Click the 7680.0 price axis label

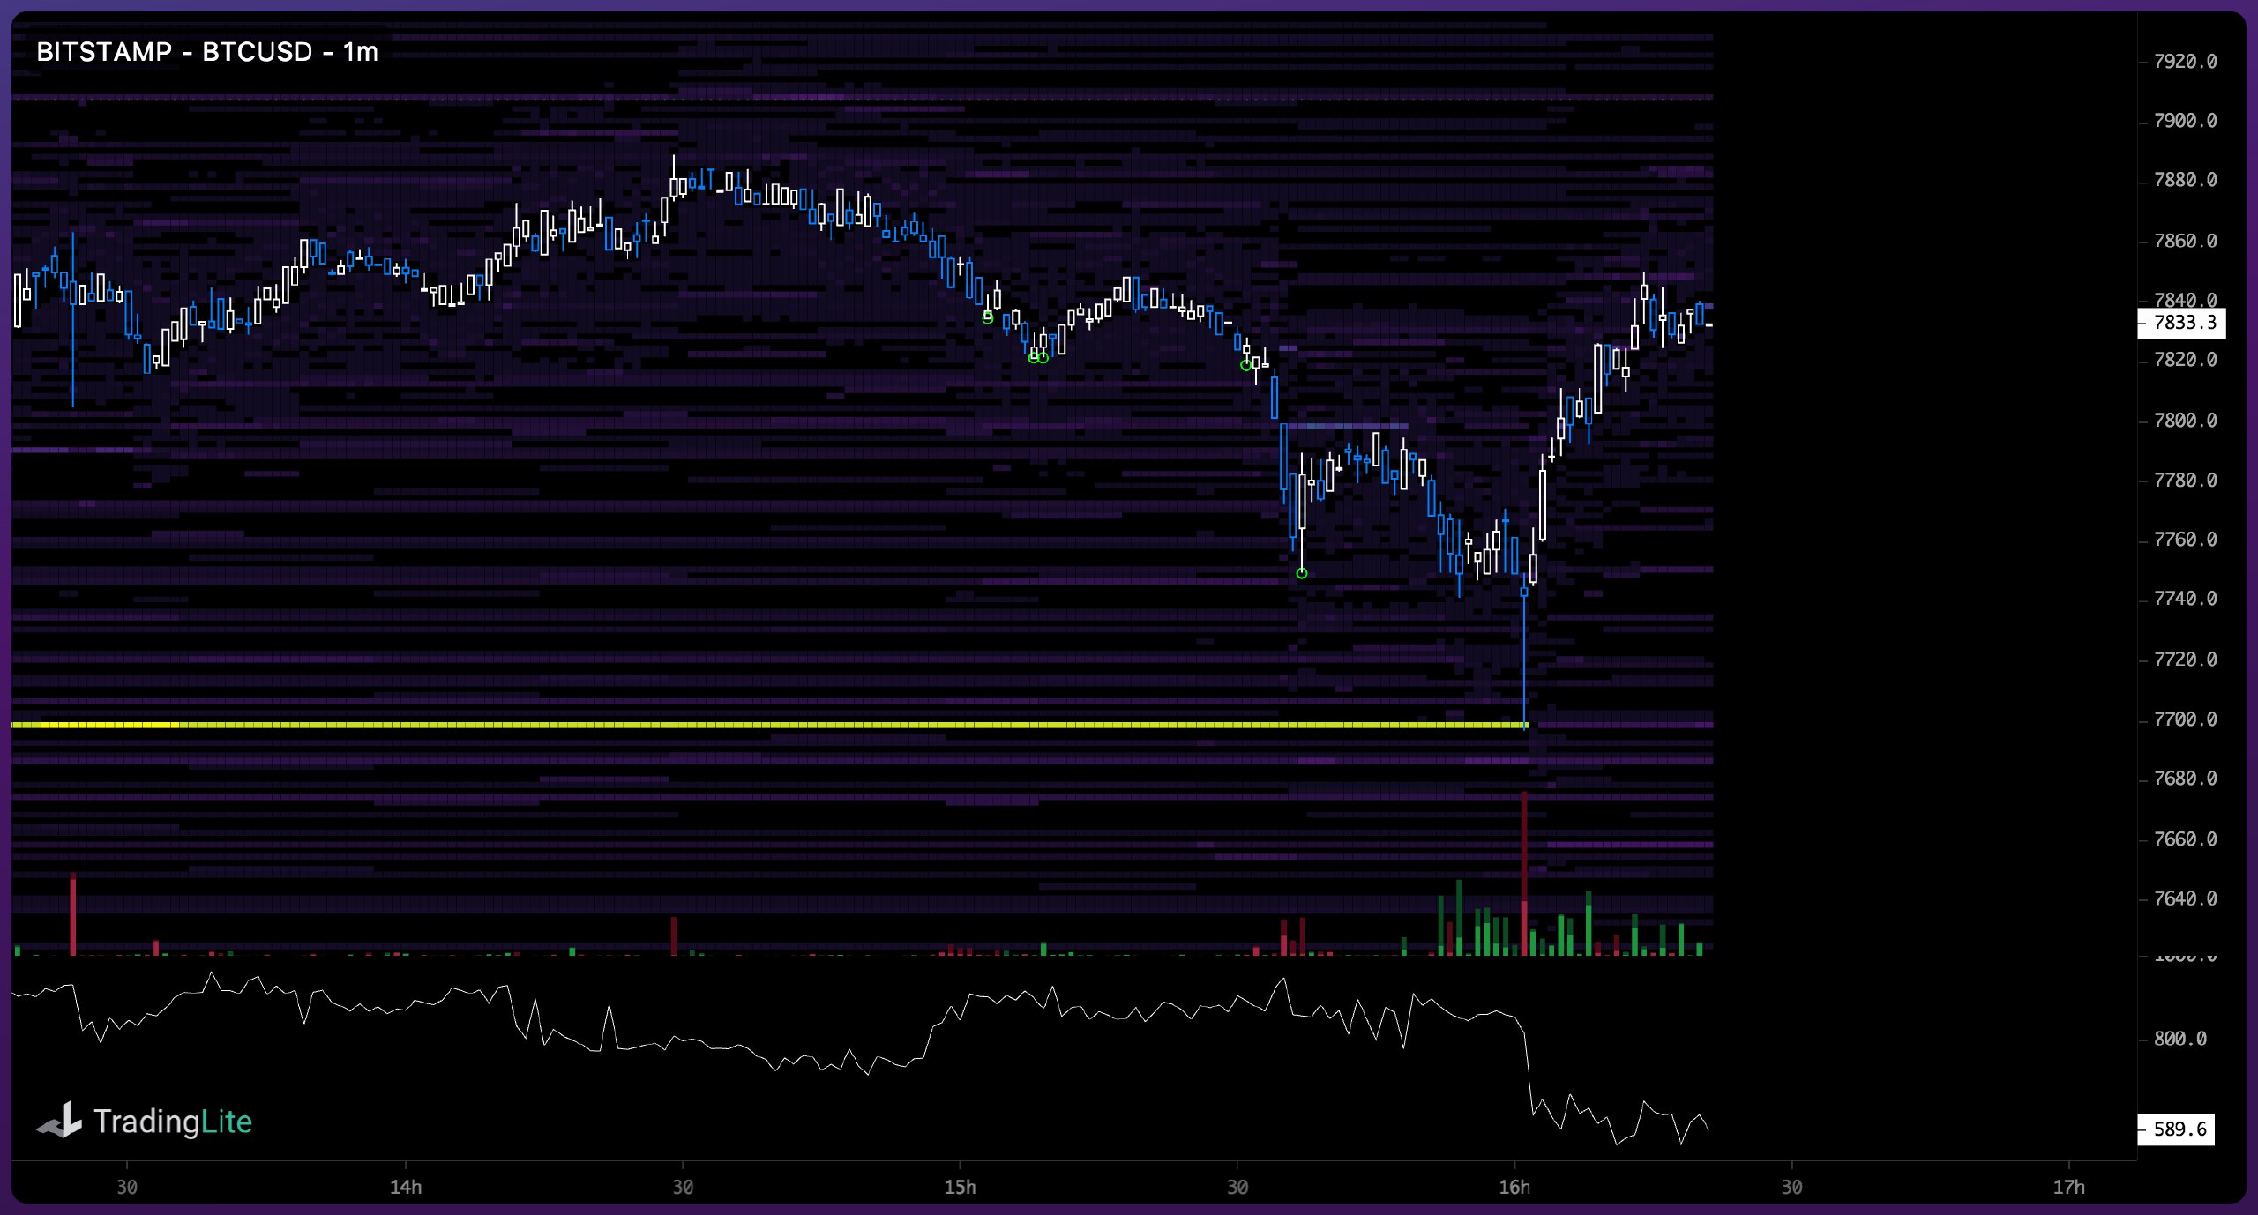[x=2185, y=779]
